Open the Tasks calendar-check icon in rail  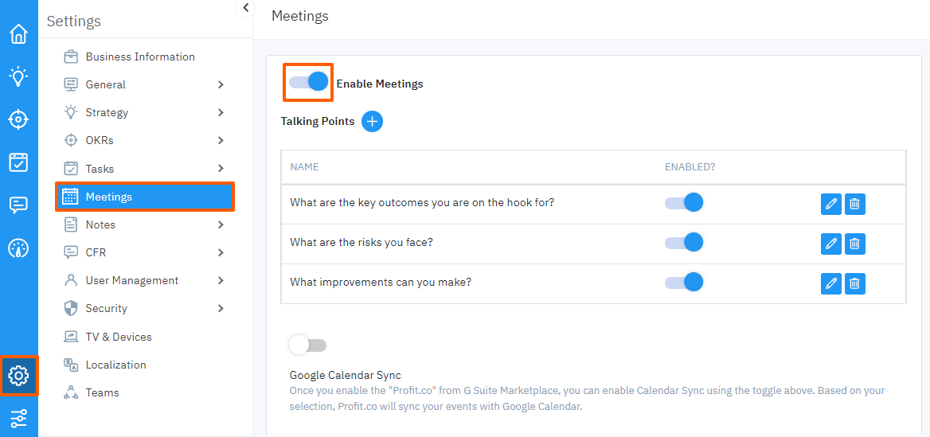click(18, 162)
